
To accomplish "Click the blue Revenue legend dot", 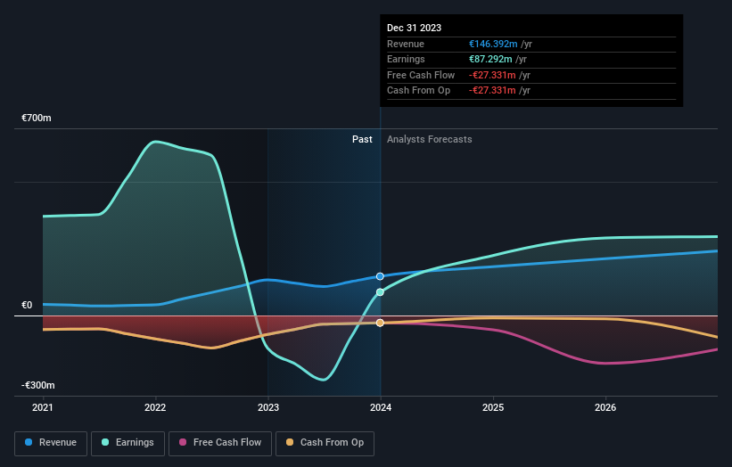I will click(x=29, y=442).
